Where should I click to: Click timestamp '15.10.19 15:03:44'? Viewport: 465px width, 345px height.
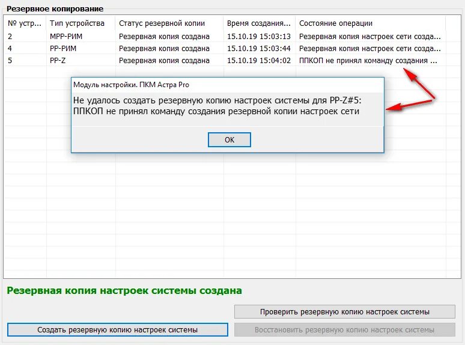click(259, 48)
